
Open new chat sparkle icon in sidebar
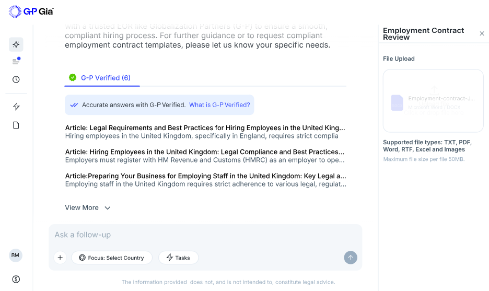[16, 44]
